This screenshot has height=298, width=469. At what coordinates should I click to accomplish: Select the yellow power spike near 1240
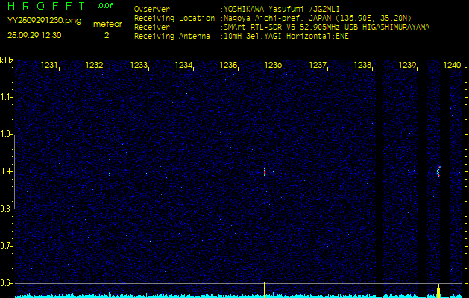(x=438, y=289)
